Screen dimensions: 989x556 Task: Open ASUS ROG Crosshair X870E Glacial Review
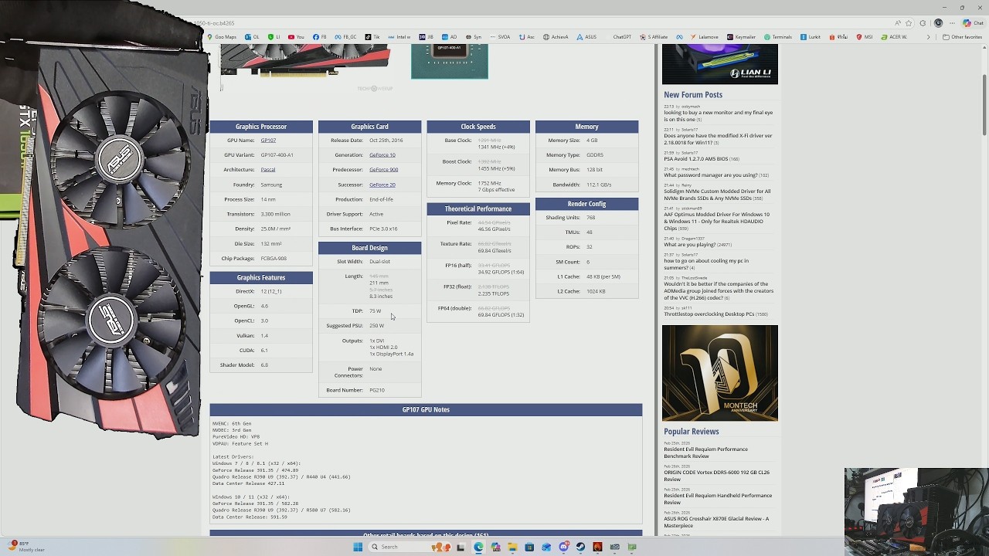point(716,522)
